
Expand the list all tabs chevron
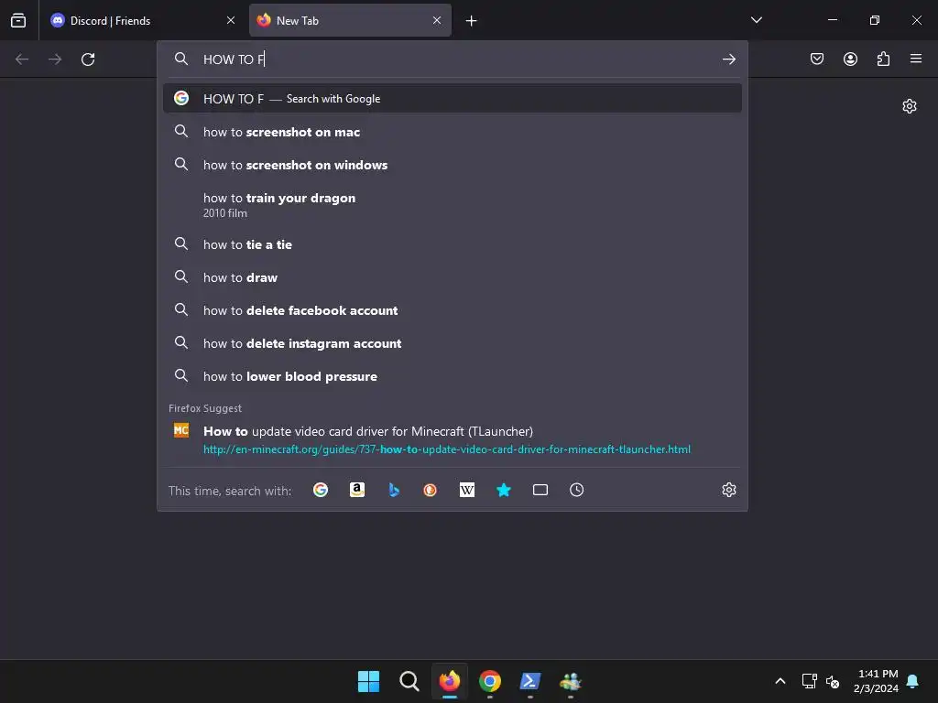point(756,20)
